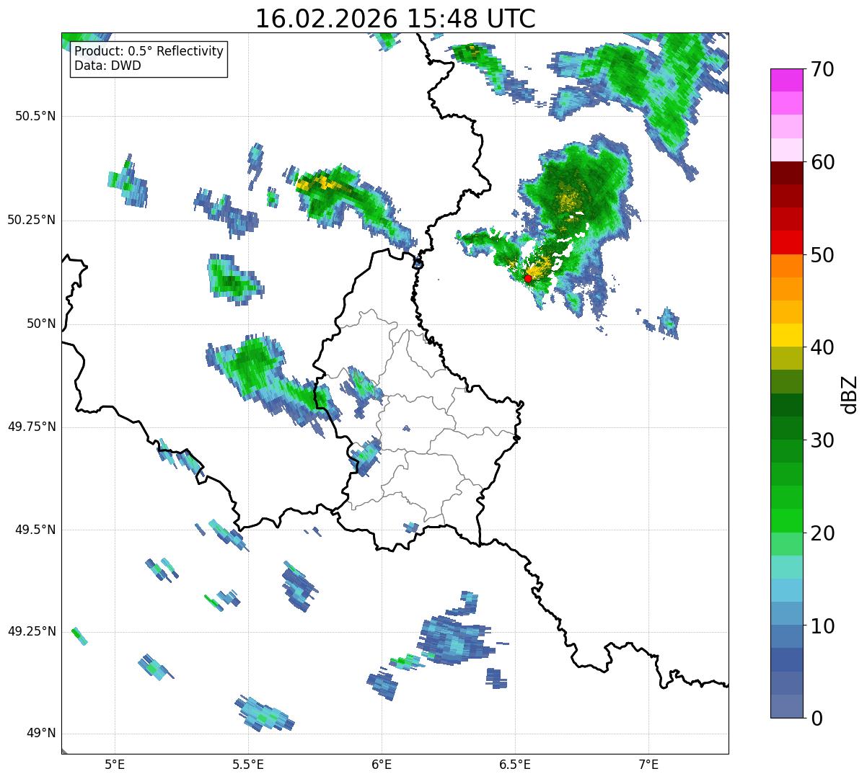
Task: Click the yellow colorbar segment above 40
Action: [x=786, y=336]
